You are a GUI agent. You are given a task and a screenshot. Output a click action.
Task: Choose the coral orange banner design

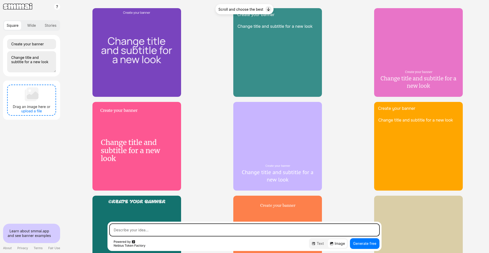coord(278,208)
